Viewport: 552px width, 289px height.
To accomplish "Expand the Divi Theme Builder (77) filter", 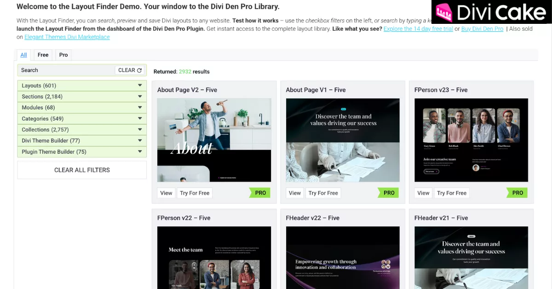I will pyautogui.click(x=82, y=141).
